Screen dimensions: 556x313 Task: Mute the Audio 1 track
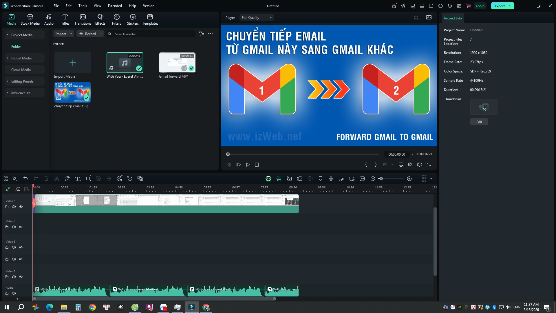click(x=14, y=293)
